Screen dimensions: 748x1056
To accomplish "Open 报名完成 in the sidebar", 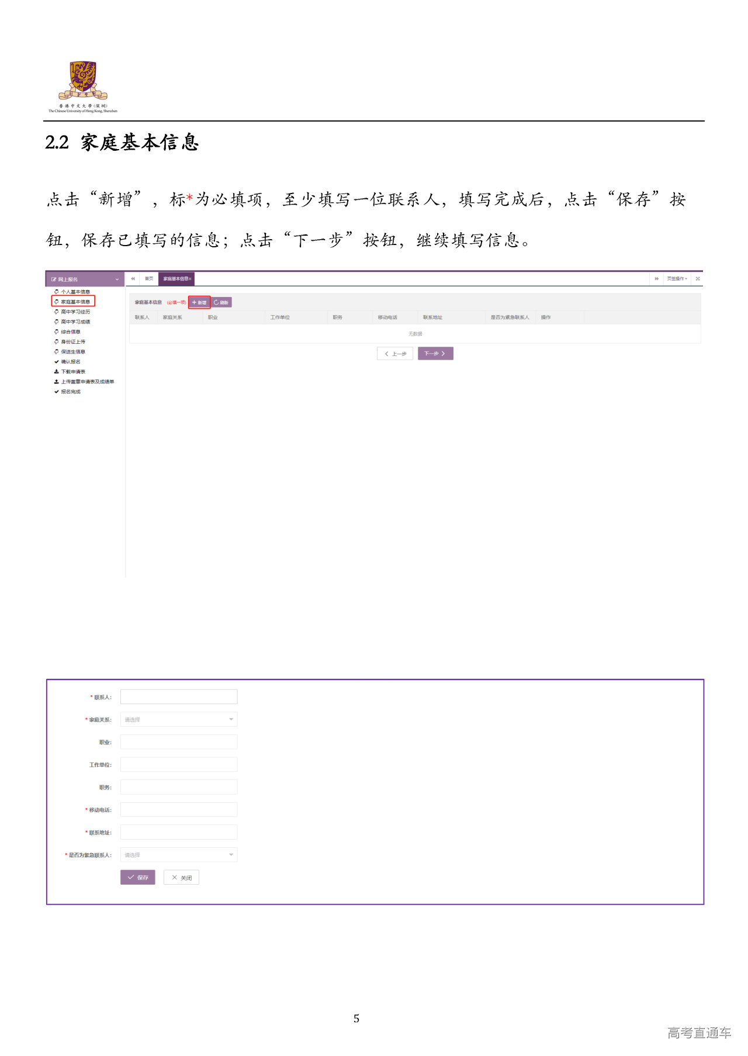I will click(68, 391).
